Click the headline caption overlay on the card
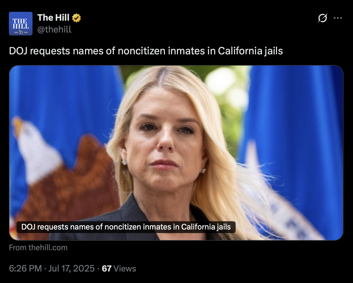353x283 pixels. pyautogui.click(x=126, y=227)
